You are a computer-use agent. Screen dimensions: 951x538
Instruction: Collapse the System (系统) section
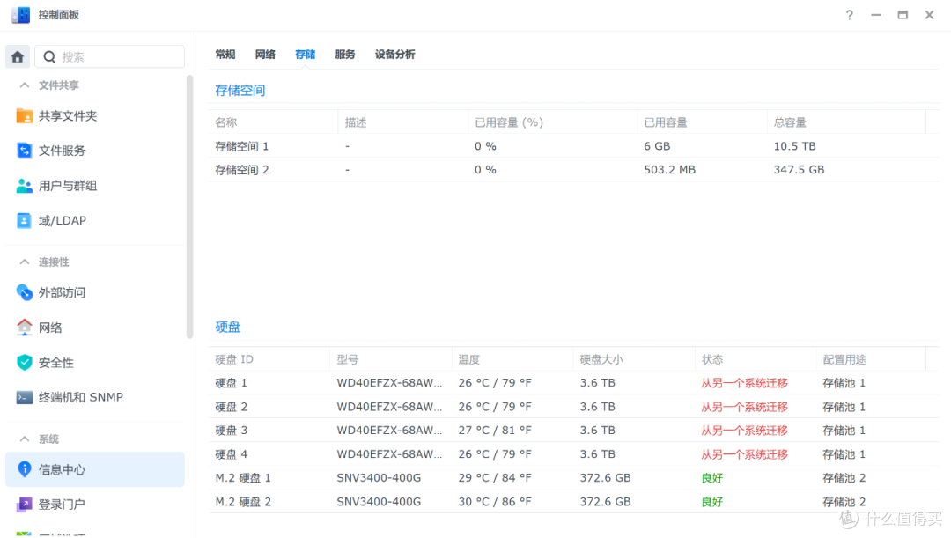[x=25, y=439]
